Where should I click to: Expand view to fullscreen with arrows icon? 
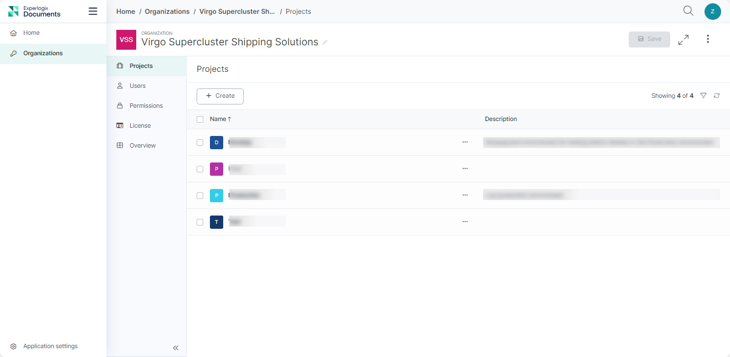683,39
